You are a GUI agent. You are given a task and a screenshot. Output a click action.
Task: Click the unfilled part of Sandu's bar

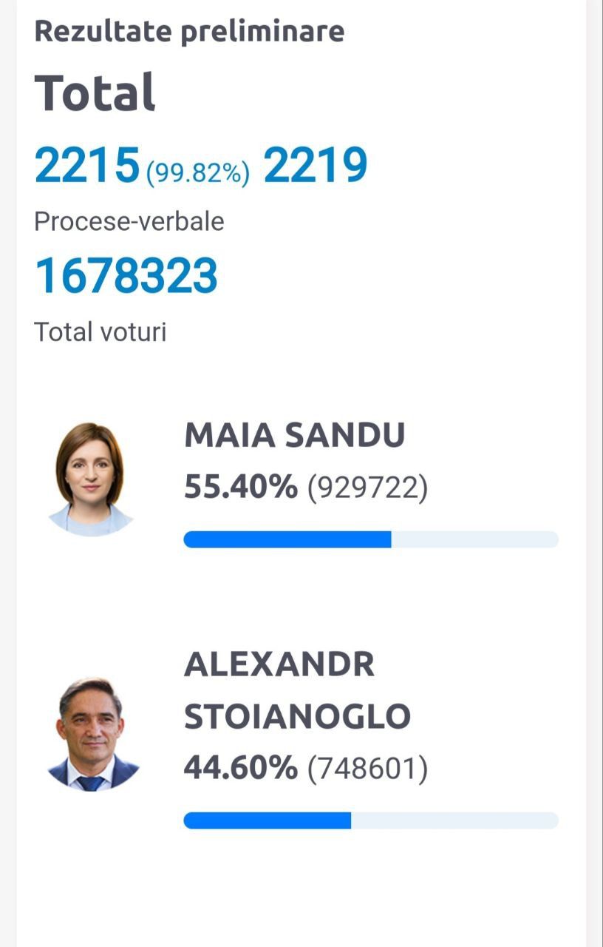pos(475,539)
